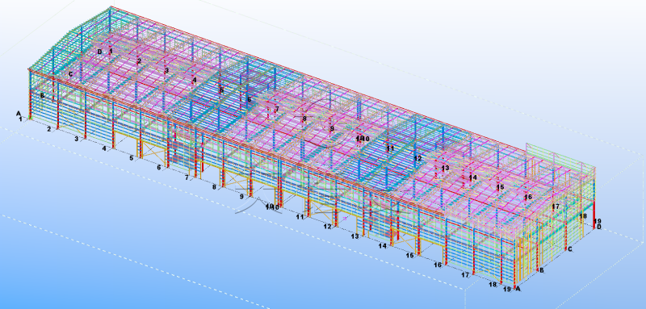The height and width of the screenshot is (309, 646).
Task: Click roof-level grid label 12
Action: point(417,158)
